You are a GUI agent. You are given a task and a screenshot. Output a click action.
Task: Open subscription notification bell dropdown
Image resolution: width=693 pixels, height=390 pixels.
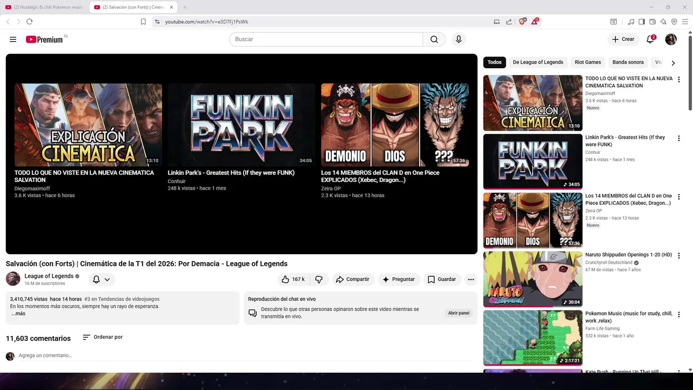[101, 279]
